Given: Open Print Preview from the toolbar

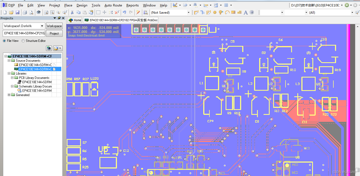Looking at the screenshot, I should (31, 12).
